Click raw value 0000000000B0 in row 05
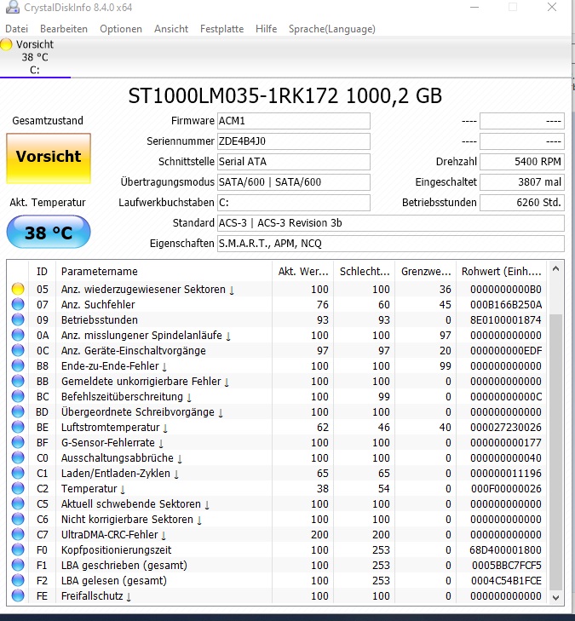The width and height of the screenshot is (575, 621). coord(506,290)
